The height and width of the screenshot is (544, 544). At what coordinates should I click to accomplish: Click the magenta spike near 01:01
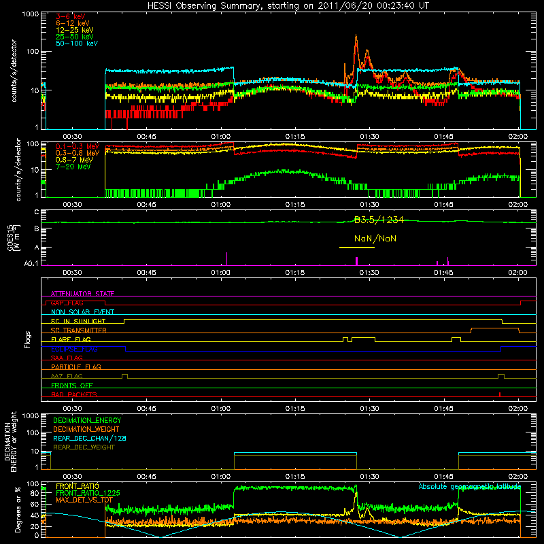pos(226,259)
